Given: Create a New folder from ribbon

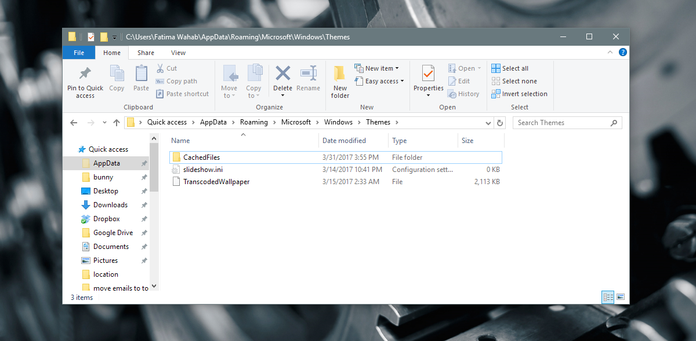Looking at the screenshot, I should pyautogui.click(x=340, y=82).
